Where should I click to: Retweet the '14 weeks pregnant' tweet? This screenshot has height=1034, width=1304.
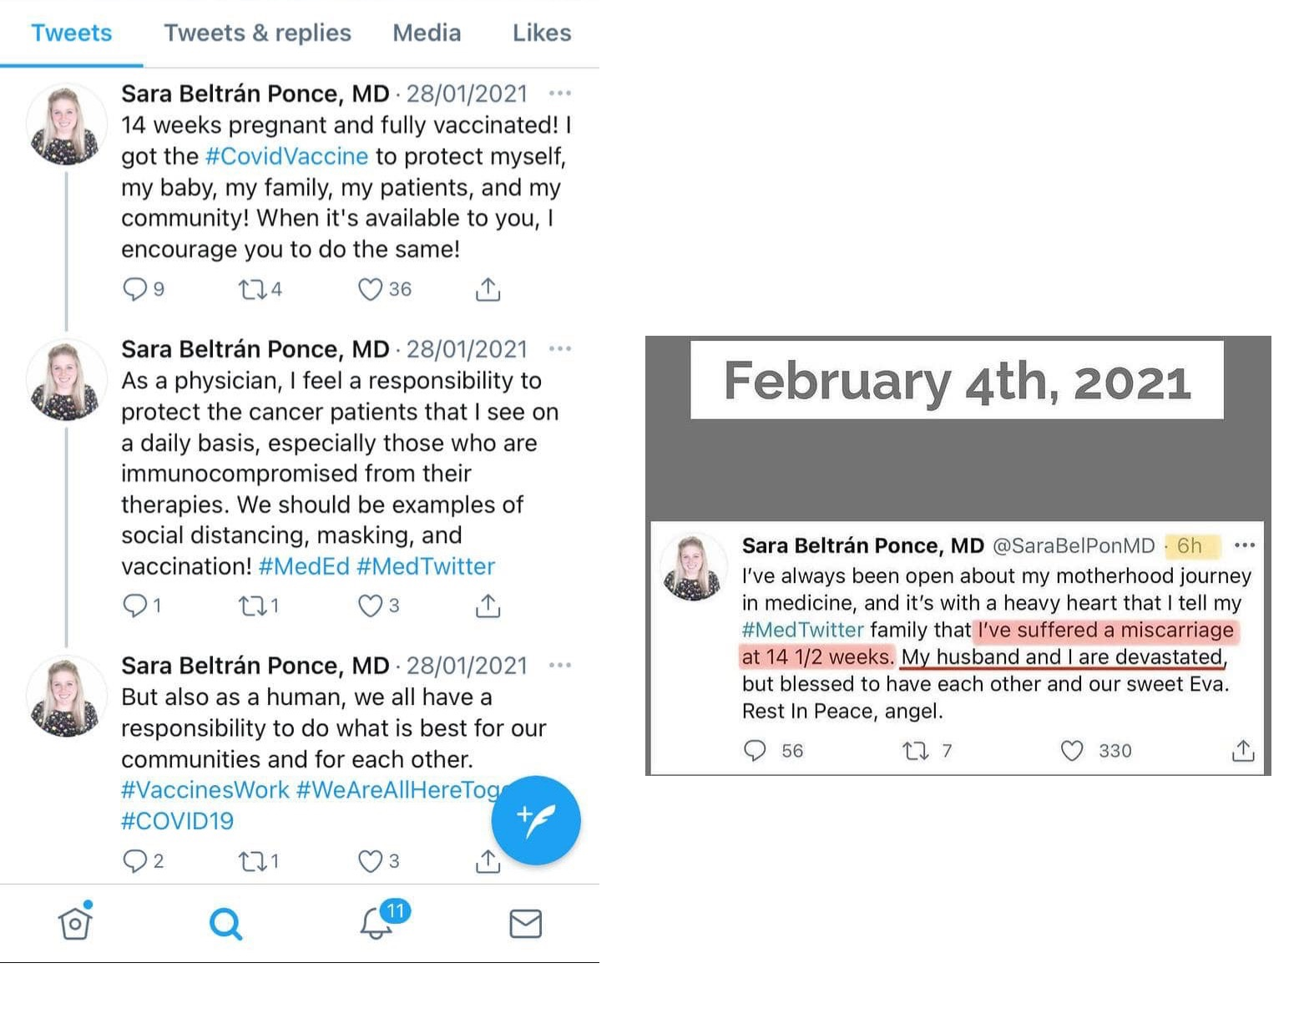(x=252, y=290)
